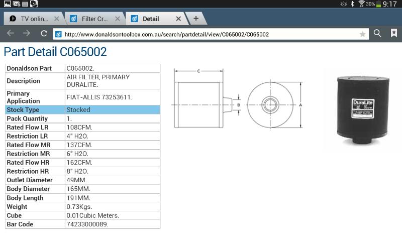Tap the 9:17 clock
402x251 pixels.
point(390,4)
